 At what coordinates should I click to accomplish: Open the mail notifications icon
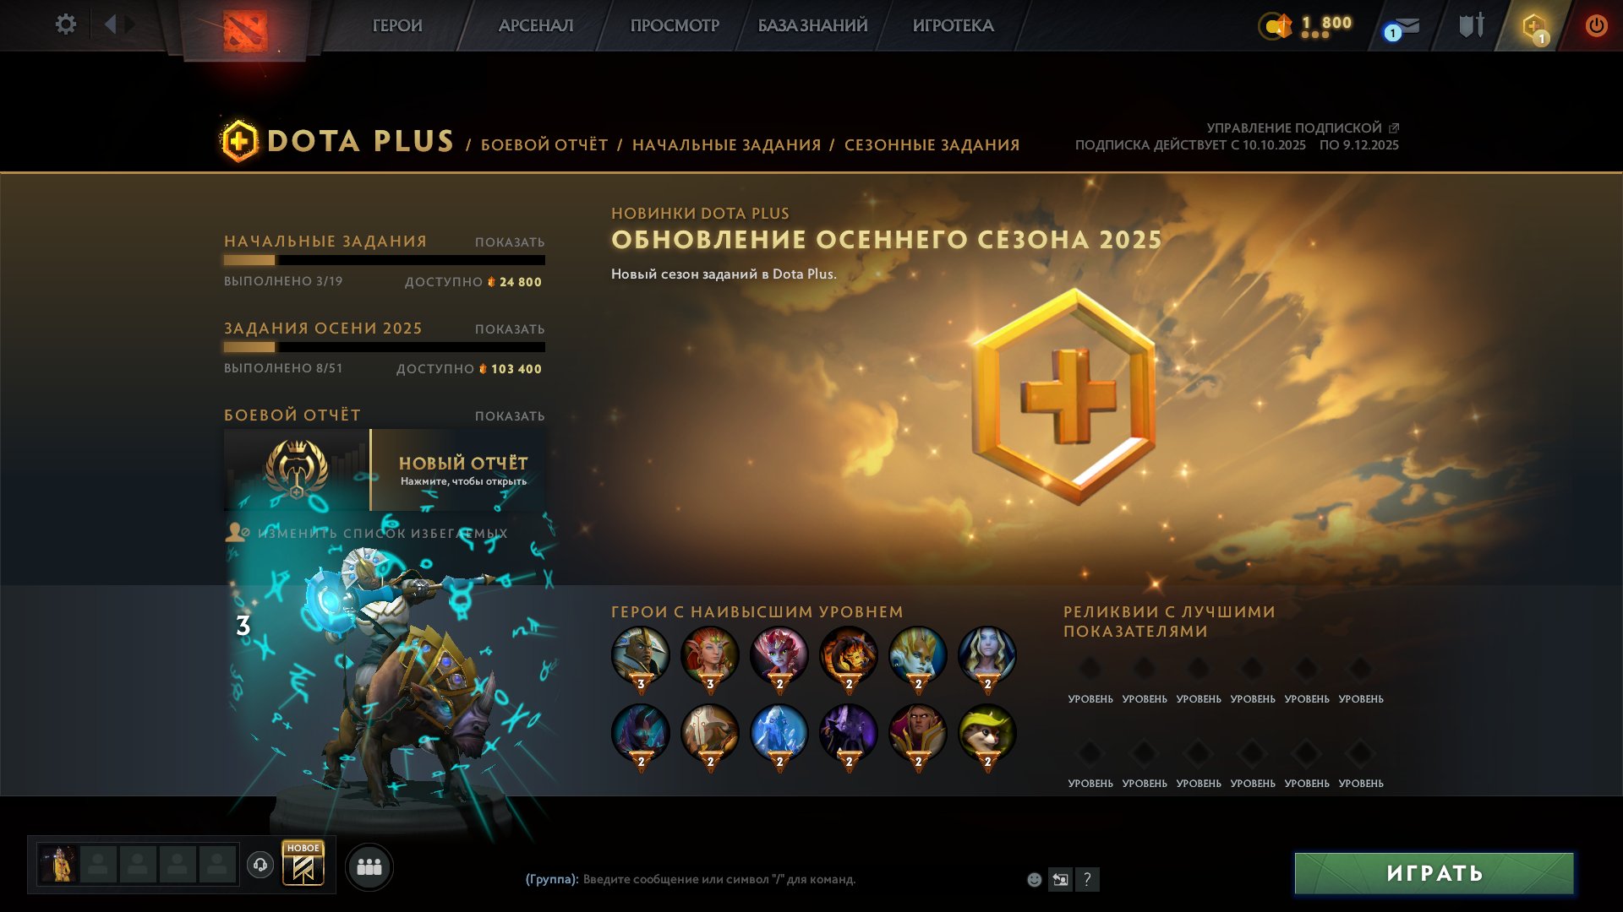click(x=1402, y=27)
